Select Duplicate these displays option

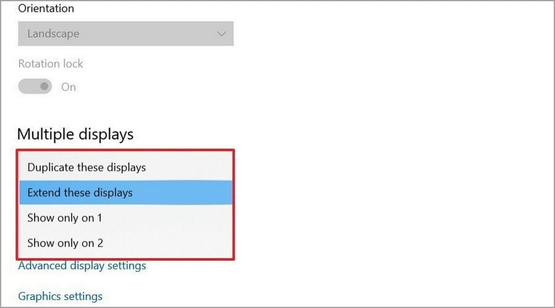[126, 168]
